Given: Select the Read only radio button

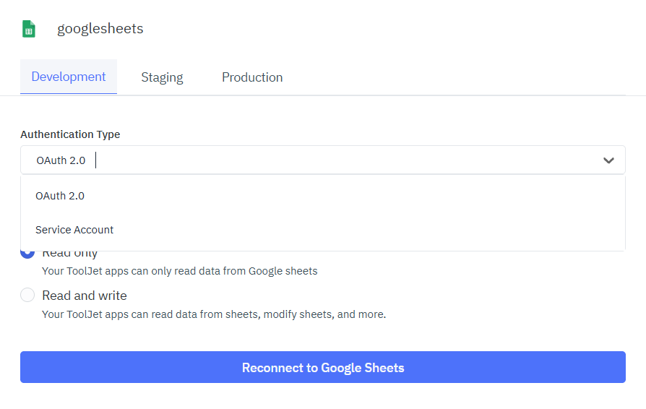Looking at the screenshot, I should [x=27, y=253].
